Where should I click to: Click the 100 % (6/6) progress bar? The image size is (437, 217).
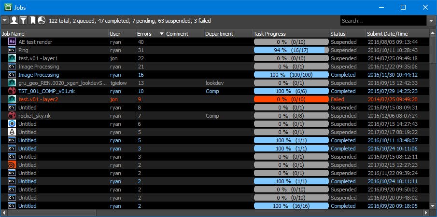[x=291, y=91]
